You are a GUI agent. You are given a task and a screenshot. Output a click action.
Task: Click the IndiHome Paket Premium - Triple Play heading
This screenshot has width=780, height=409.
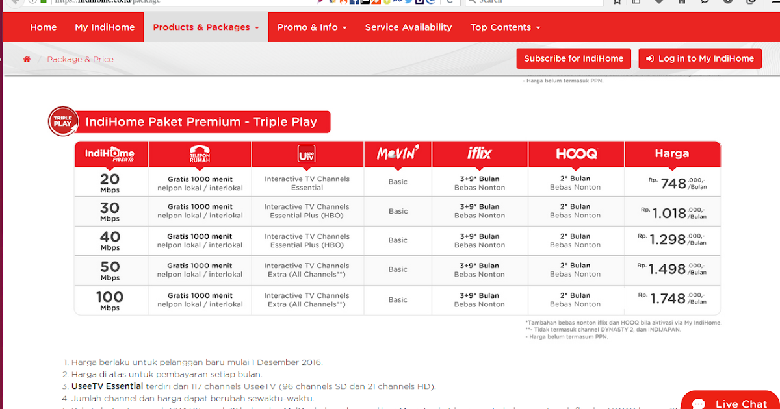201,121
